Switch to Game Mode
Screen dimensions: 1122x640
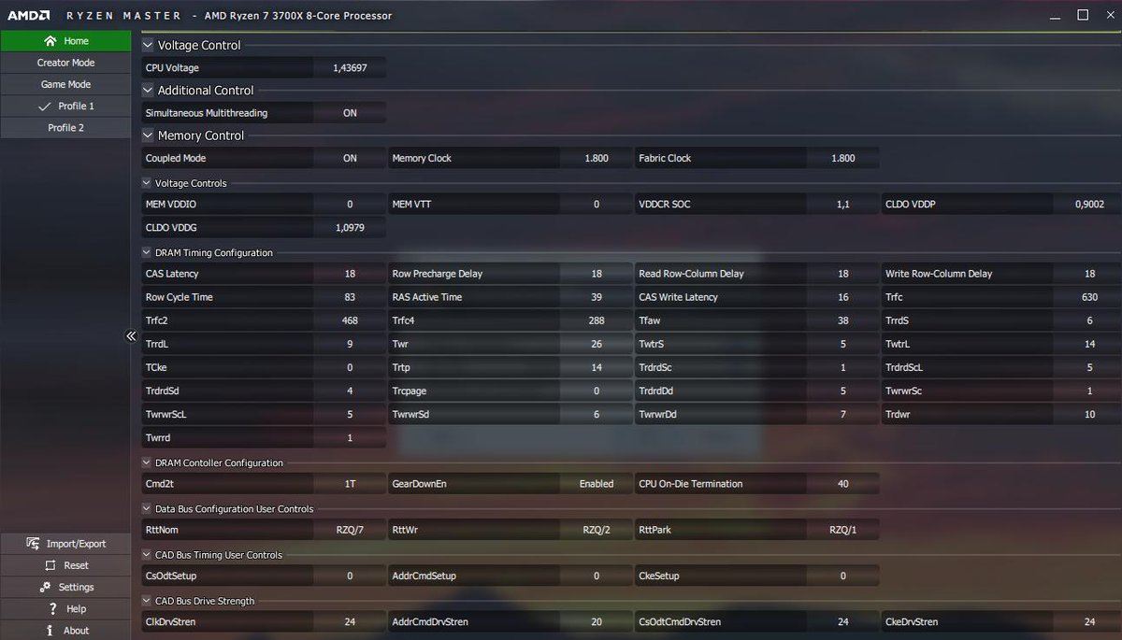click(x=65, y=84)
